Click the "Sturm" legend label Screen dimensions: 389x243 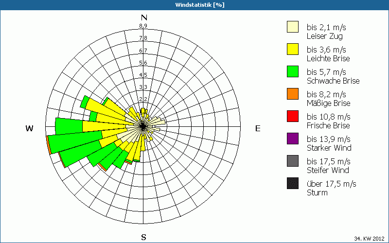click(317, 192)
